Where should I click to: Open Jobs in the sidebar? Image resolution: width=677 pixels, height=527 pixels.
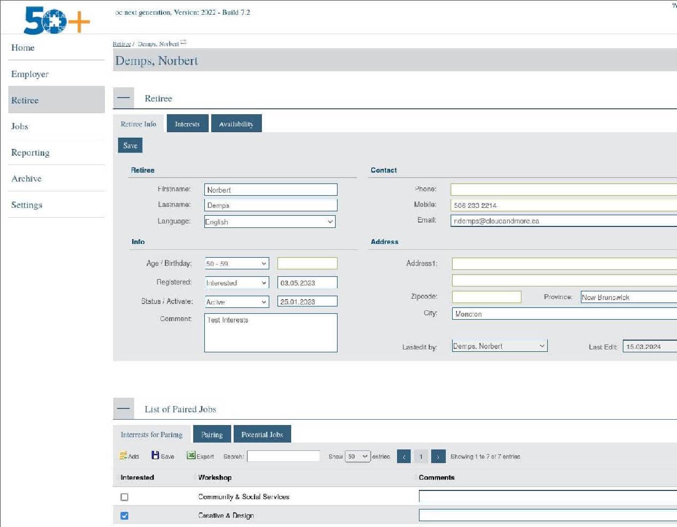tap(57, 126)
